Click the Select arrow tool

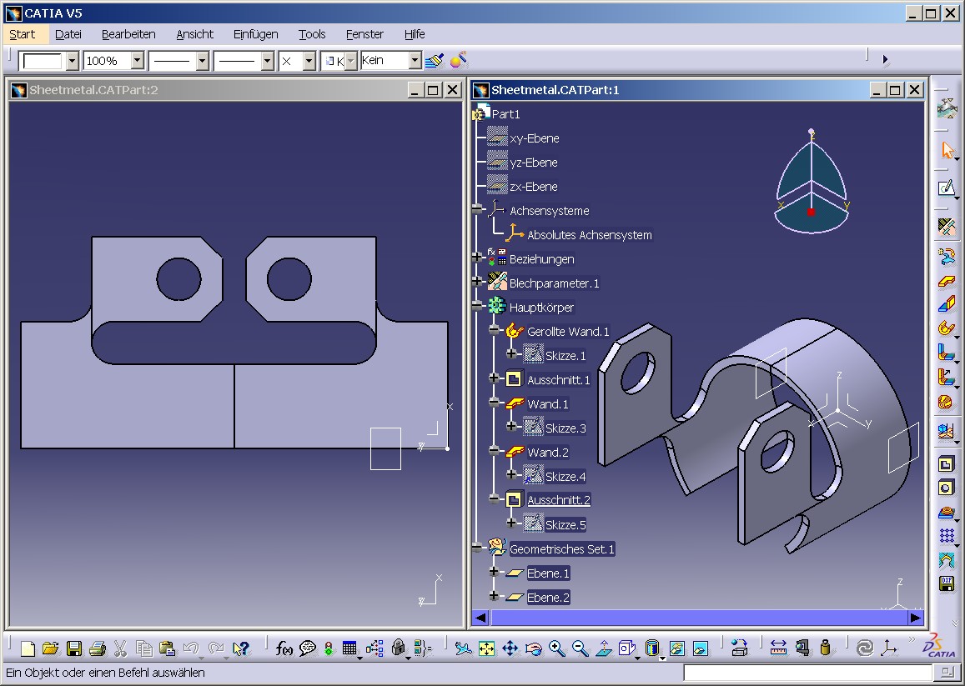947,150
